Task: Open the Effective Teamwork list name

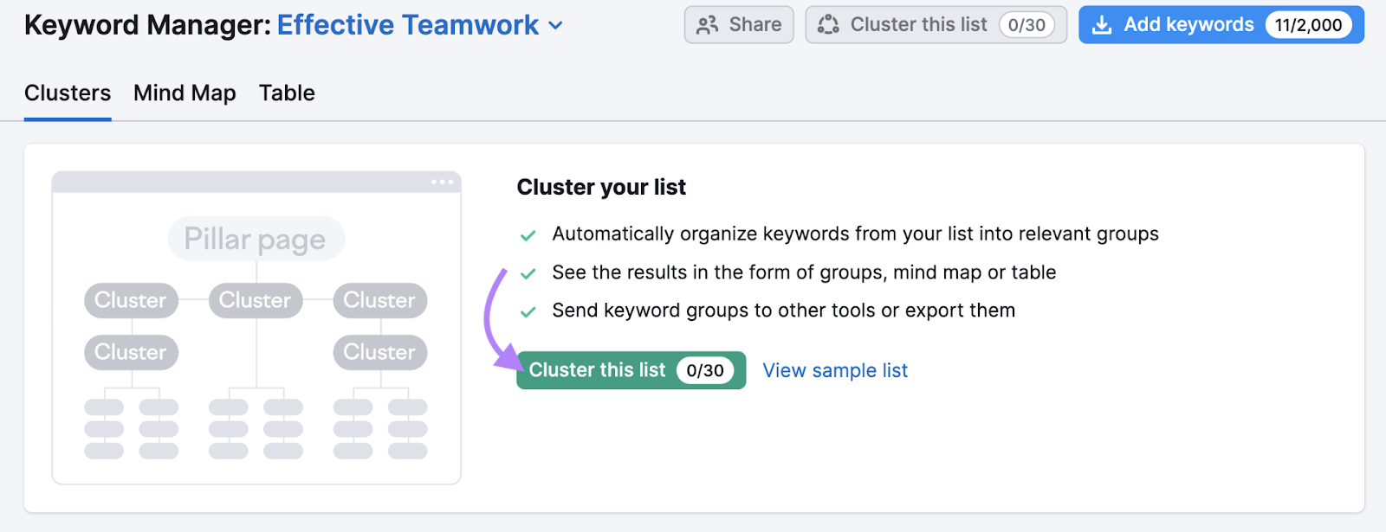Action: (407, 25)
